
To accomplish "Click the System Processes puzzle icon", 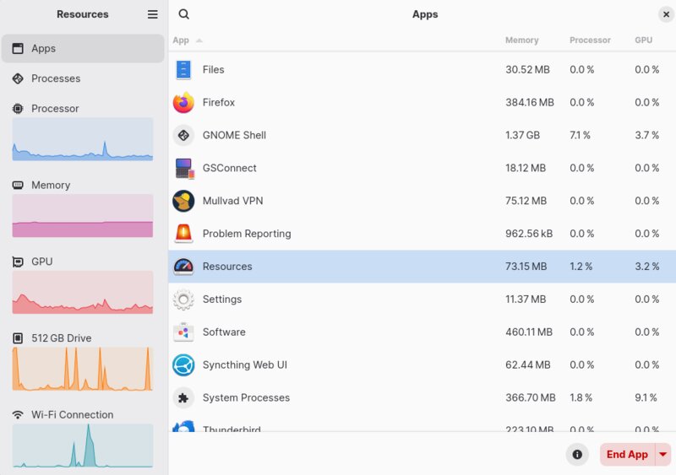I will point(183,397).
